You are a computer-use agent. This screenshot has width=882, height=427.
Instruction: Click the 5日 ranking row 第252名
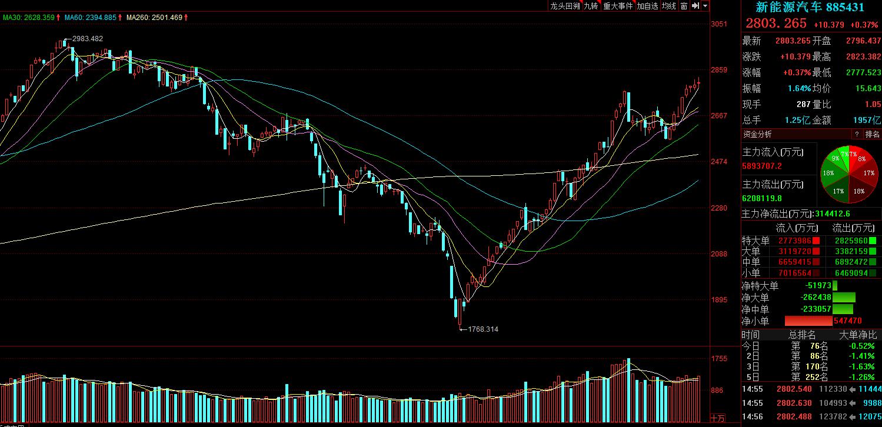[x=811, y=377]
